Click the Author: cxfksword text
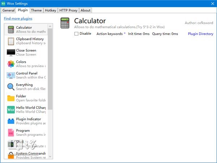Image resolution: width=217 pixels, height=163 pixels. pos(199,23)
